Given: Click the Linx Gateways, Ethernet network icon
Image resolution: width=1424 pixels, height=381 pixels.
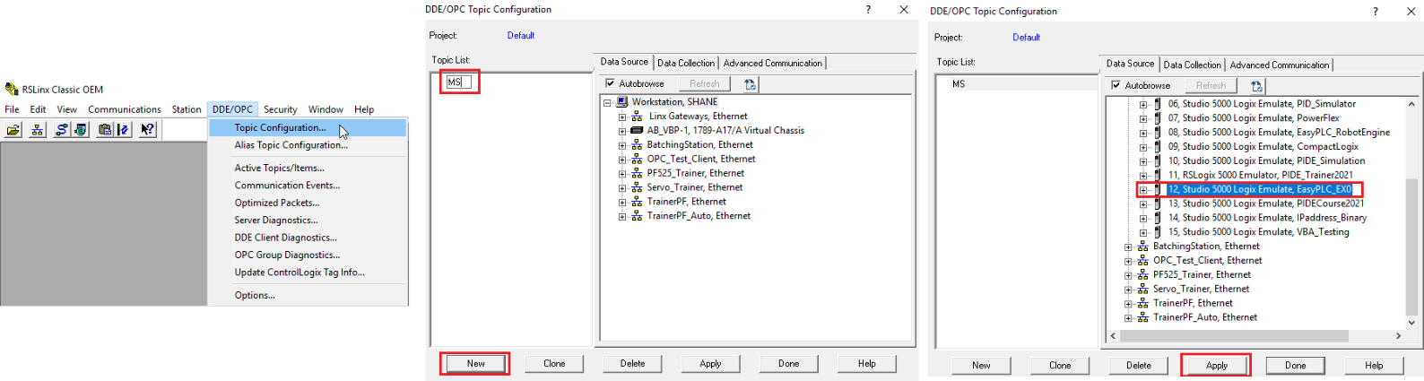Looking at the screenshot, I should pos(637,117).
